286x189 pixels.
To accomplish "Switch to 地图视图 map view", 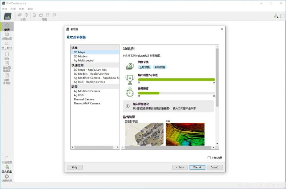I will click(x=7, y=36).
